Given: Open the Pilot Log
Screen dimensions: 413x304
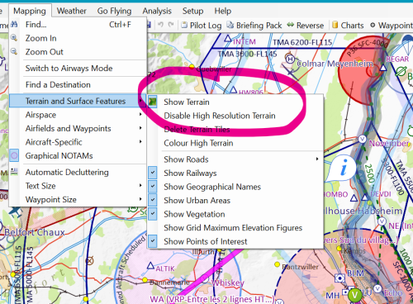Looking at the screenshot, I should click(202, 26).
